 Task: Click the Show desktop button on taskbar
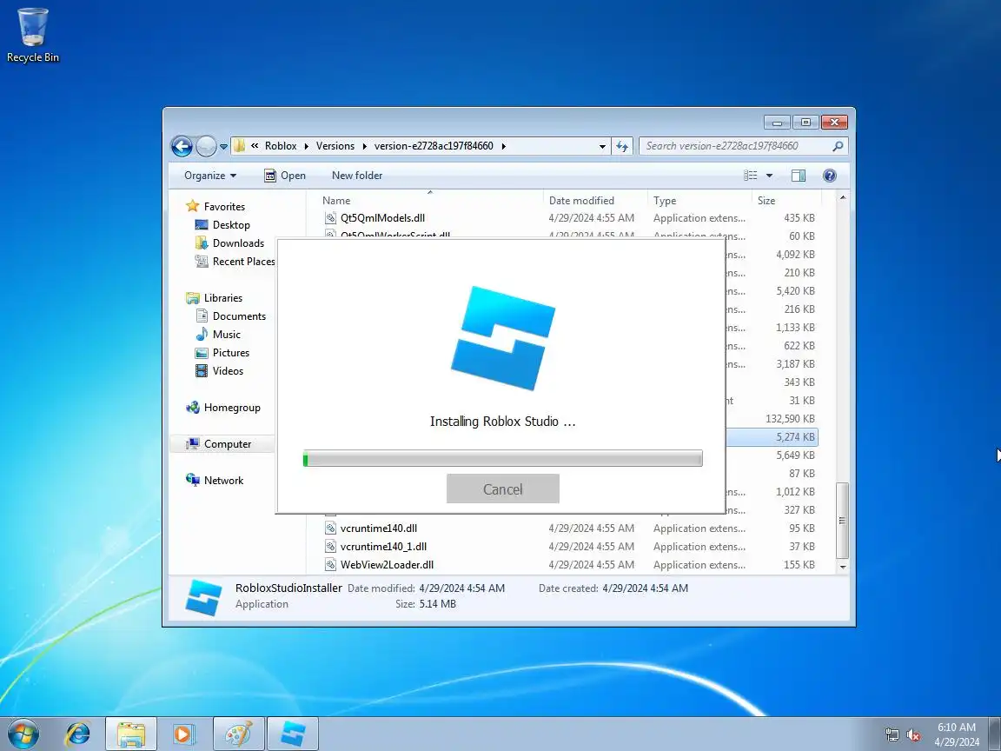[x=995, y=734]
